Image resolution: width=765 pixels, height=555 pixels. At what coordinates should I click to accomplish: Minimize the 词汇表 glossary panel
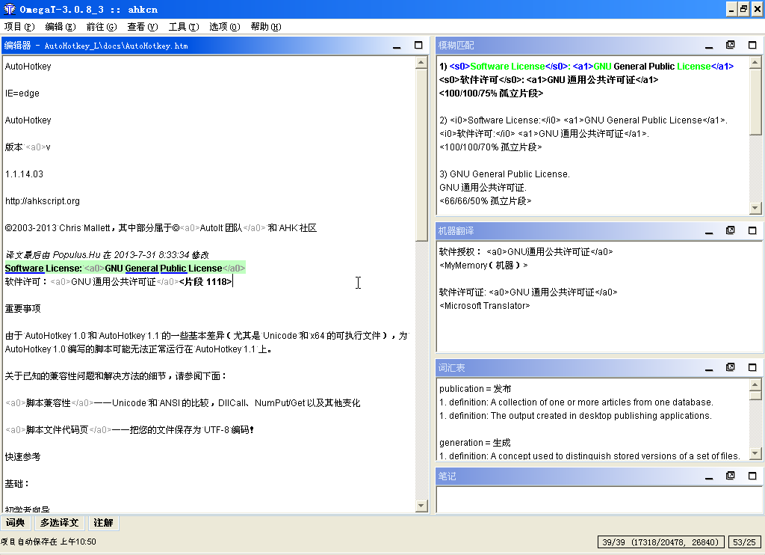pos(708,367)
